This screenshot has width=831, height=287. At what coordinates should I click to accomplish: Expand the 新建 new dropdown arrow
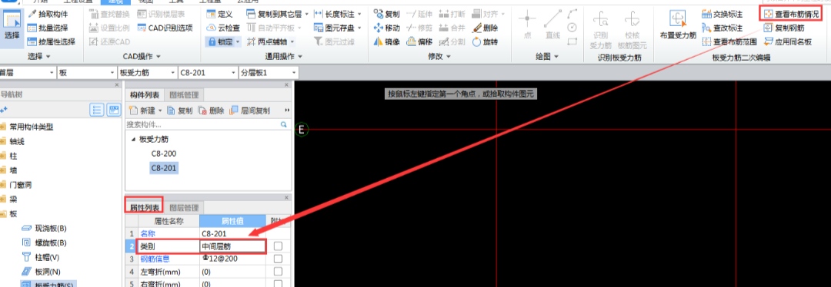point(160,111)
